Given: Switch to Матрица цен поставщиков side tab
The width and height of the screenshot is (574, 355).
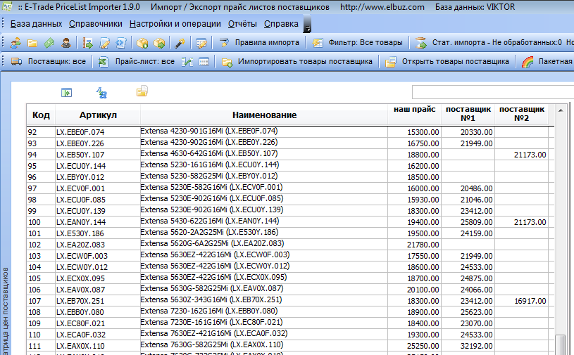Looking at the screenshot, I should tap(5, 311).
